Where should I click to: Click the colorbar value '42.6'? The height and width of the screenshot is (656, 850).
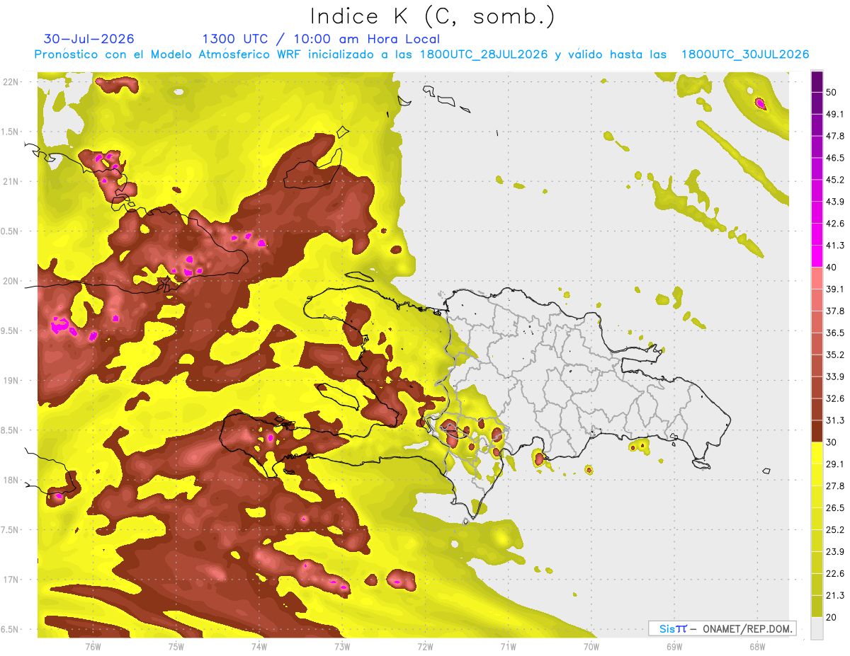pos(834,224)
